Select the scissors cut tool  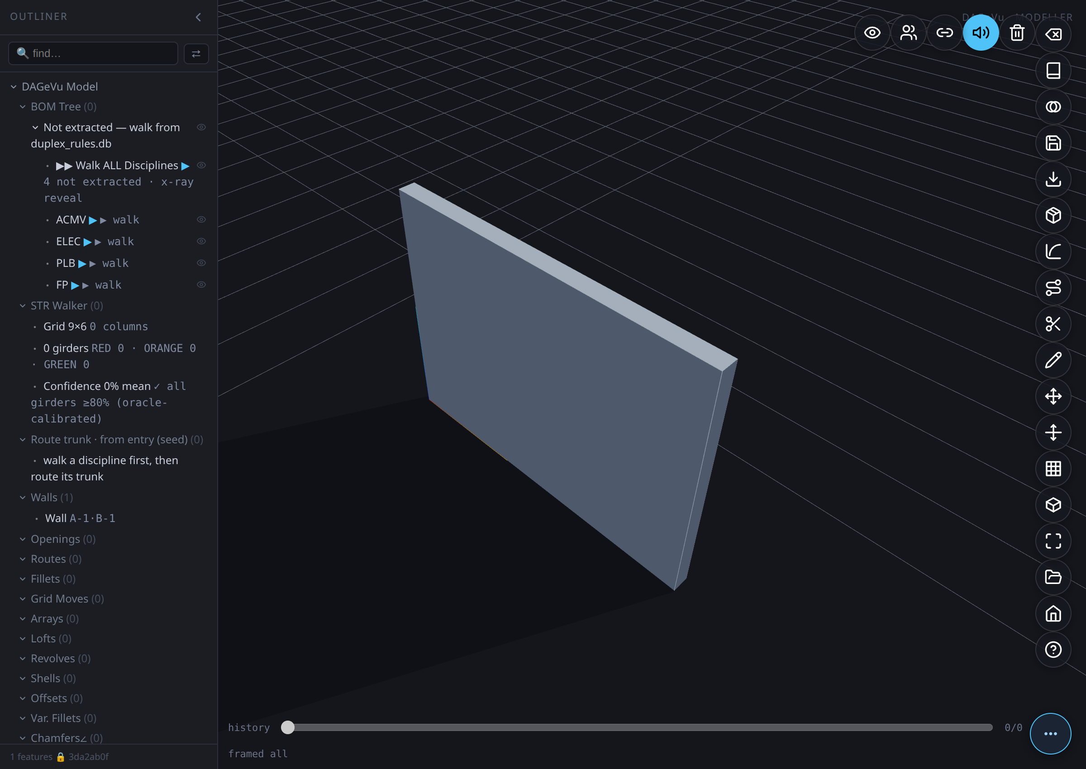click(x=1053, y=324)
